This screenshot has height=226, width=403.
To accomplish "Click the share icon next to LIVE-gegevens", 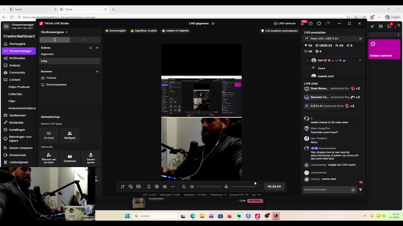I will [x=213, y=23].
